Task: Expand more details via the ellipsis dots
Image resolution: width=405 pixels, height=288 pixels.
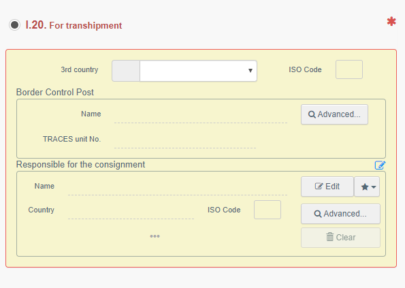Action: click(155, 236)
